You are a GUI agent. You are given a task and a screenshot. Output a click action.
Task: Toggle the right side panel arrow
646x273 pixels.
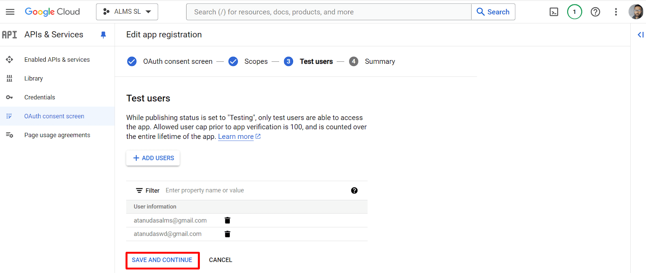coord(640,35)
